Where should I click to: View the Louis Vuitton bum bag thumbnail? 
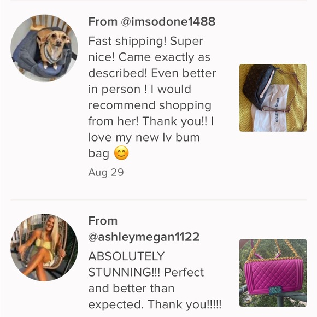point(273,98)
